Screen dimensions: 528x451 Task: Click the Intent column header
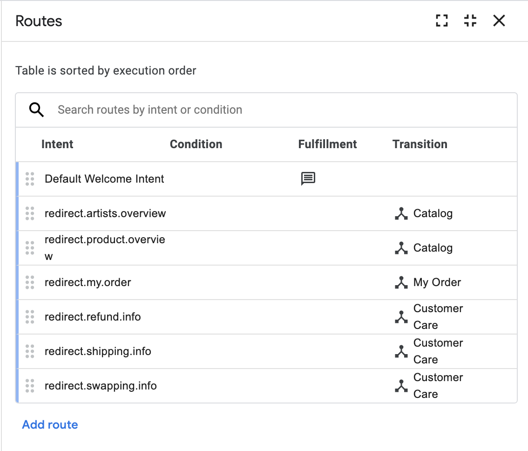pyautogui.click(x=57, y=144)
